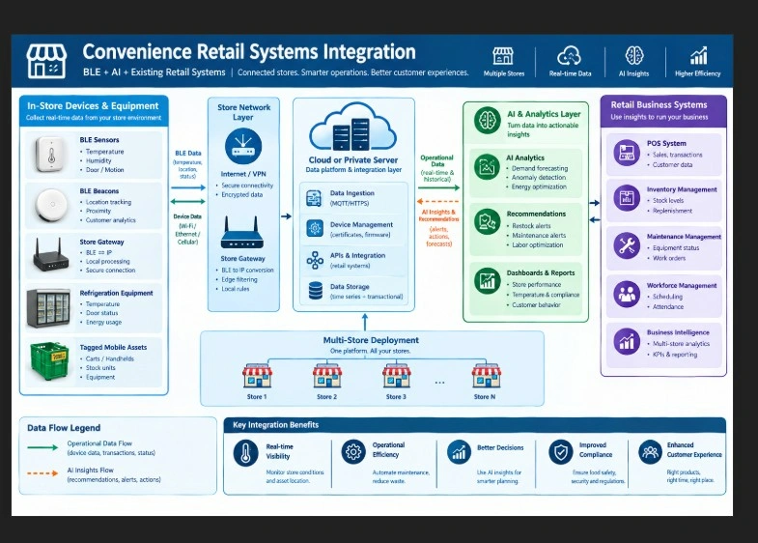Click the Inventory Management icon
758x543 pixels.
point(627,198)
